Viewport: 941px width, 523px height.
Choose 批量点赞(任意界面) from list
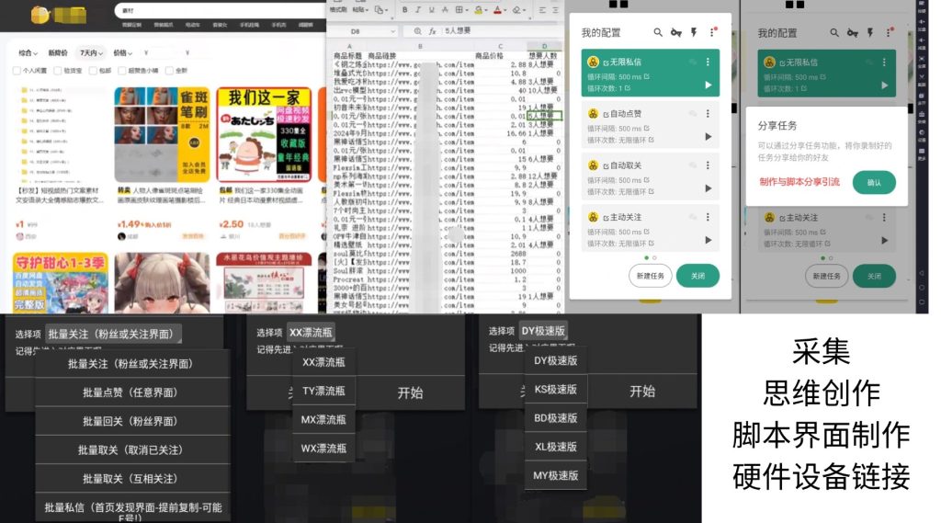(x=130, y=392)
